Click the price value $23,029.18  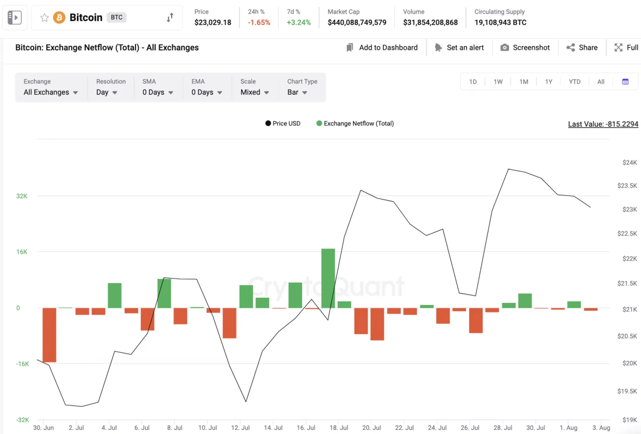pos(213,22)
